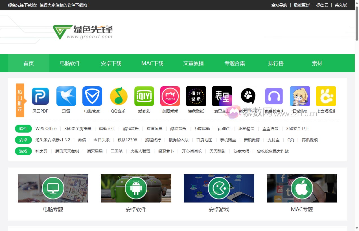Open the WPS Office link
The width and height of the screenshot is (359, 231).
[46, 128]
